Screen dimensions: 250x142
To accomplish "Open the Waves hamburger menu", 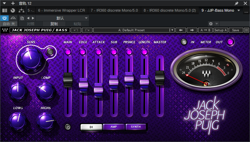I will [x=246, y=30].
